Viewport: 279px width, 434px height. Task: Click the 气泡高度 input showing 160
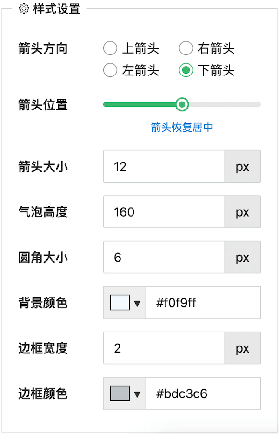(163, 212)
